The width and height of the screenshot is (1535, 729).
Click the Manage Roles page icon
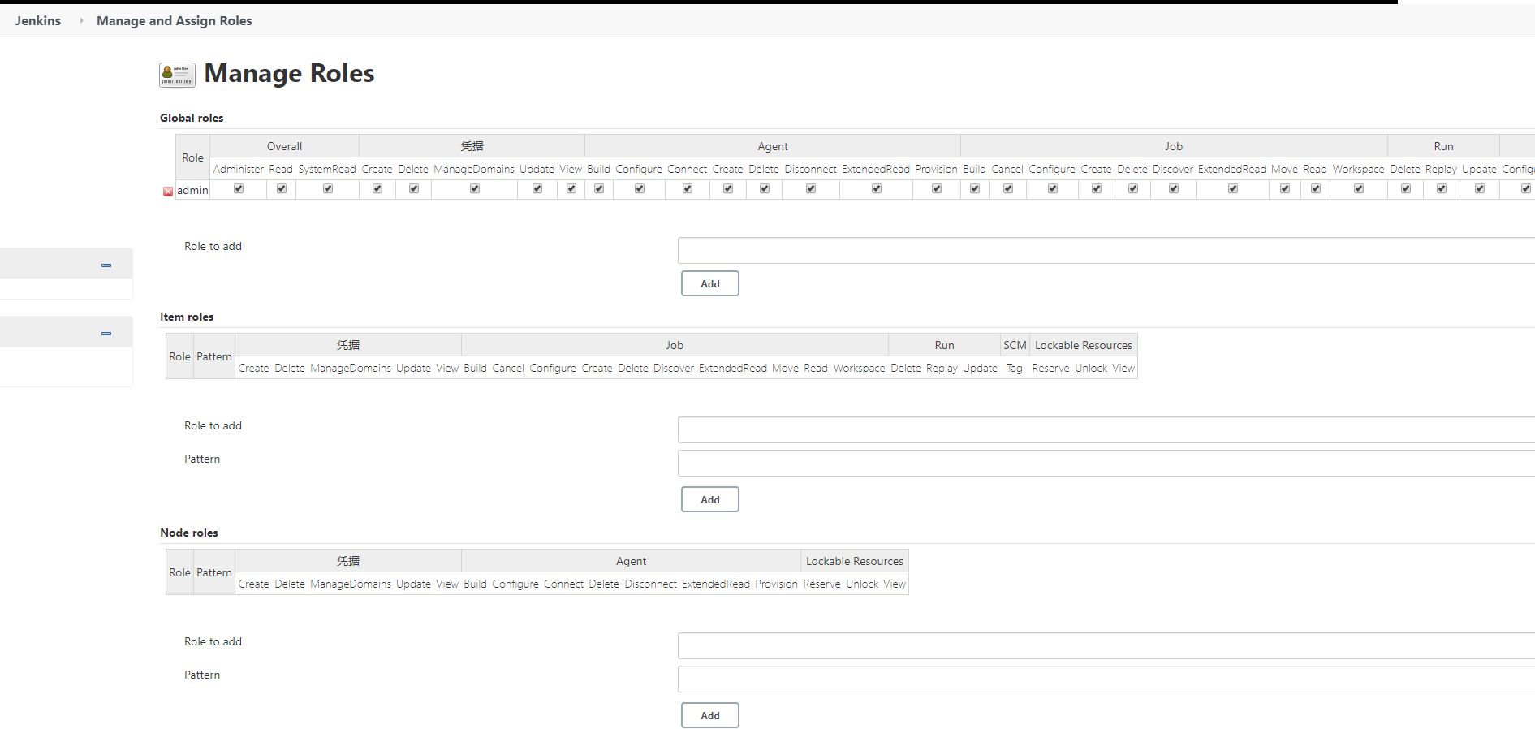coord(177,75)
